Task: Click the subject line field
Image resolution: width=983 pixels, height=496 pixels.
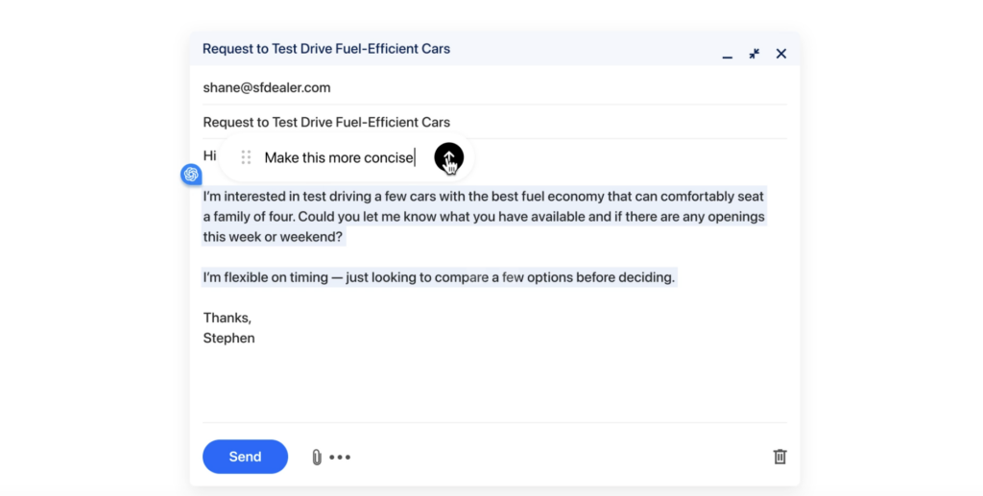Action: (x=326, y=122)
